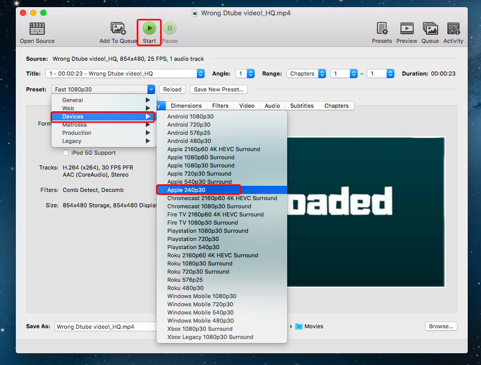The height and width of the screenshot is (365, 481).
Task: Click the Reload button
Action: pos(172,89)
